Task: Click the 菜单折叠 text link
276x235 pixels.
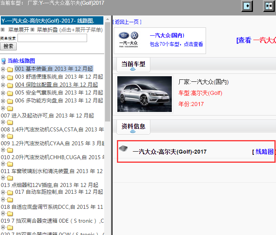Action: 47,30
